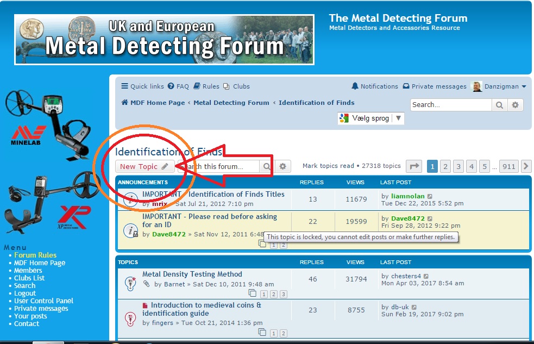Click the magnifier icon beside the top Search… field
The height and width of the screenshot is (344, 534).
tap(499, 105)
